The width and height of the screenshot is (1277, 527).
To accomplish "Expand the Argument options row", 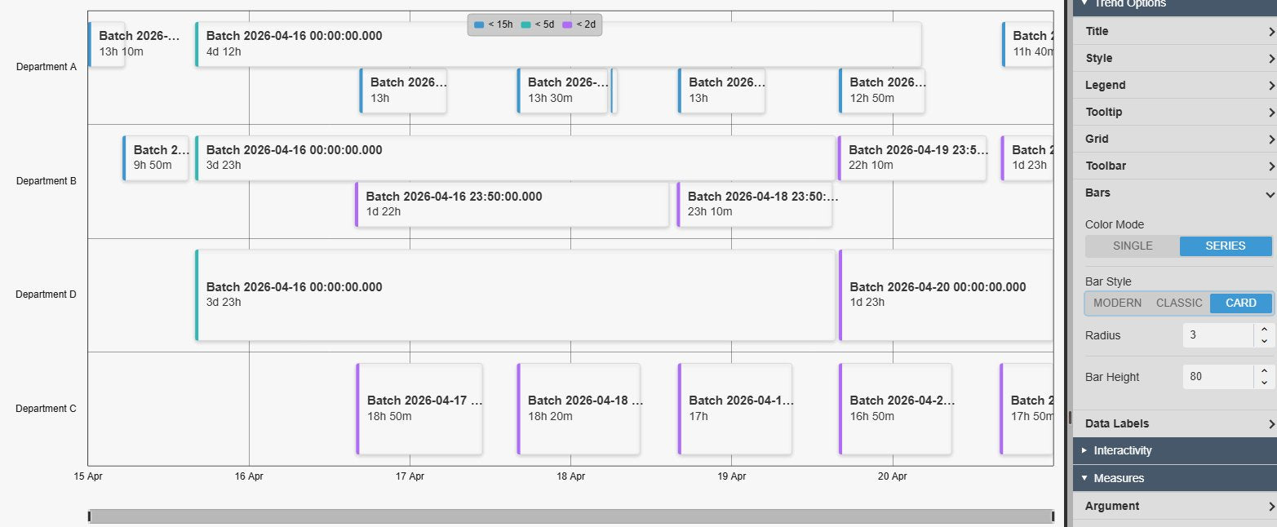I will click(1175, 506).
